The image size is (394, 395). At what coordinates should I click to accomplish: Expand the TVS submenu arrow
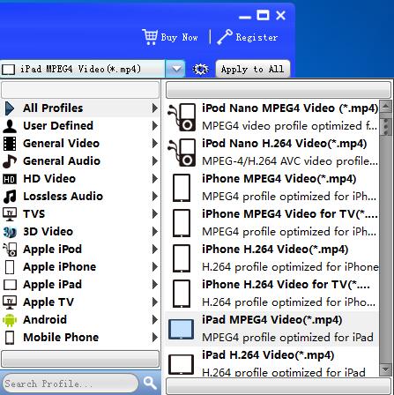(154, 214)
